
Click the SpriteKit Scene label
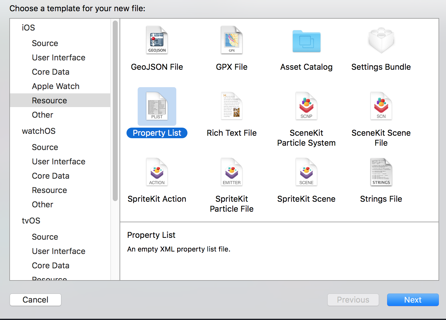pyautogui.click(x=306, y=199)
